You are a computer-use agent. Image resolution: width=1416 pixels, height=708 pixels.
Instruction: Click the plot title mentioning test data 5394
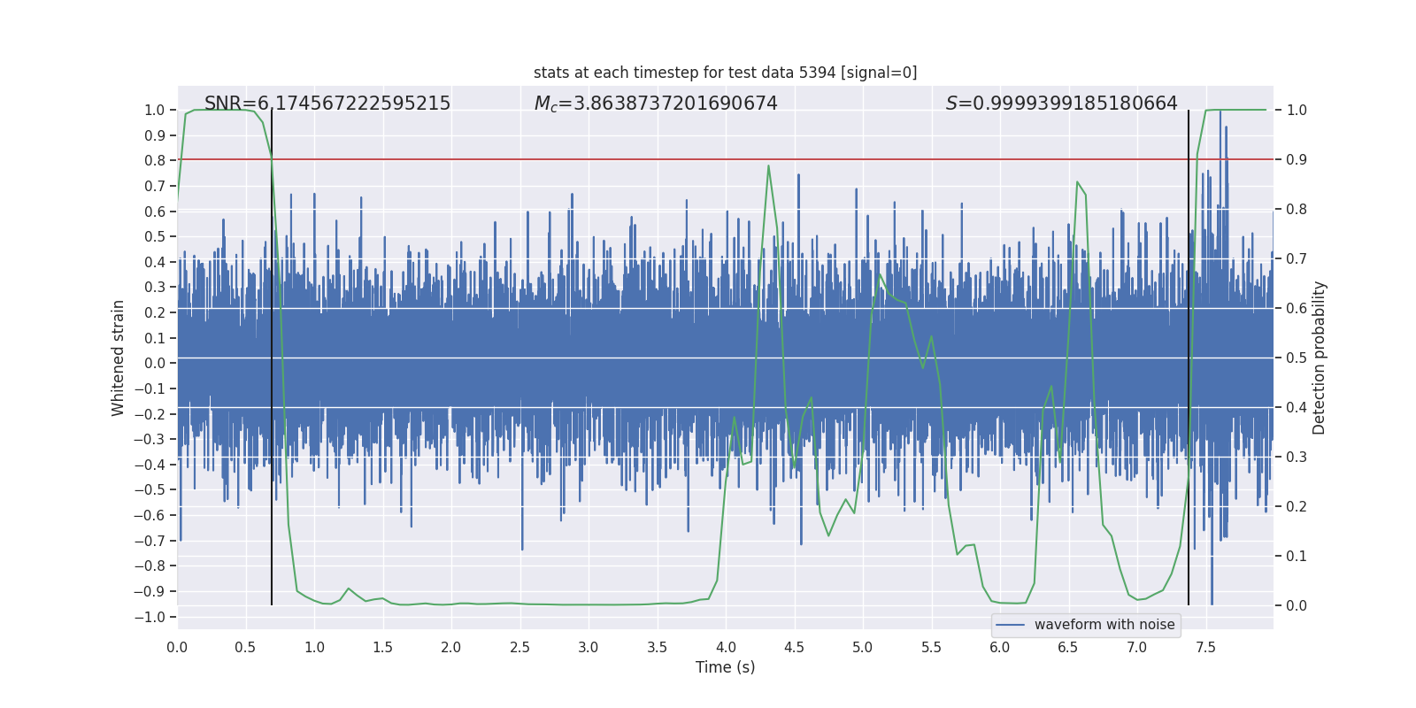725,73
